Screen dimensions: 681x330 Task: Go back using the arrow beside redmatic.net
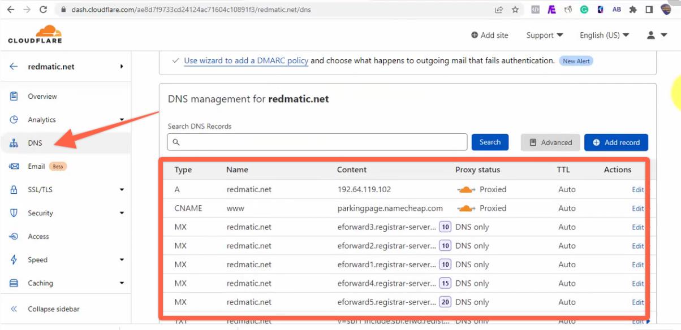pos(14,67)
